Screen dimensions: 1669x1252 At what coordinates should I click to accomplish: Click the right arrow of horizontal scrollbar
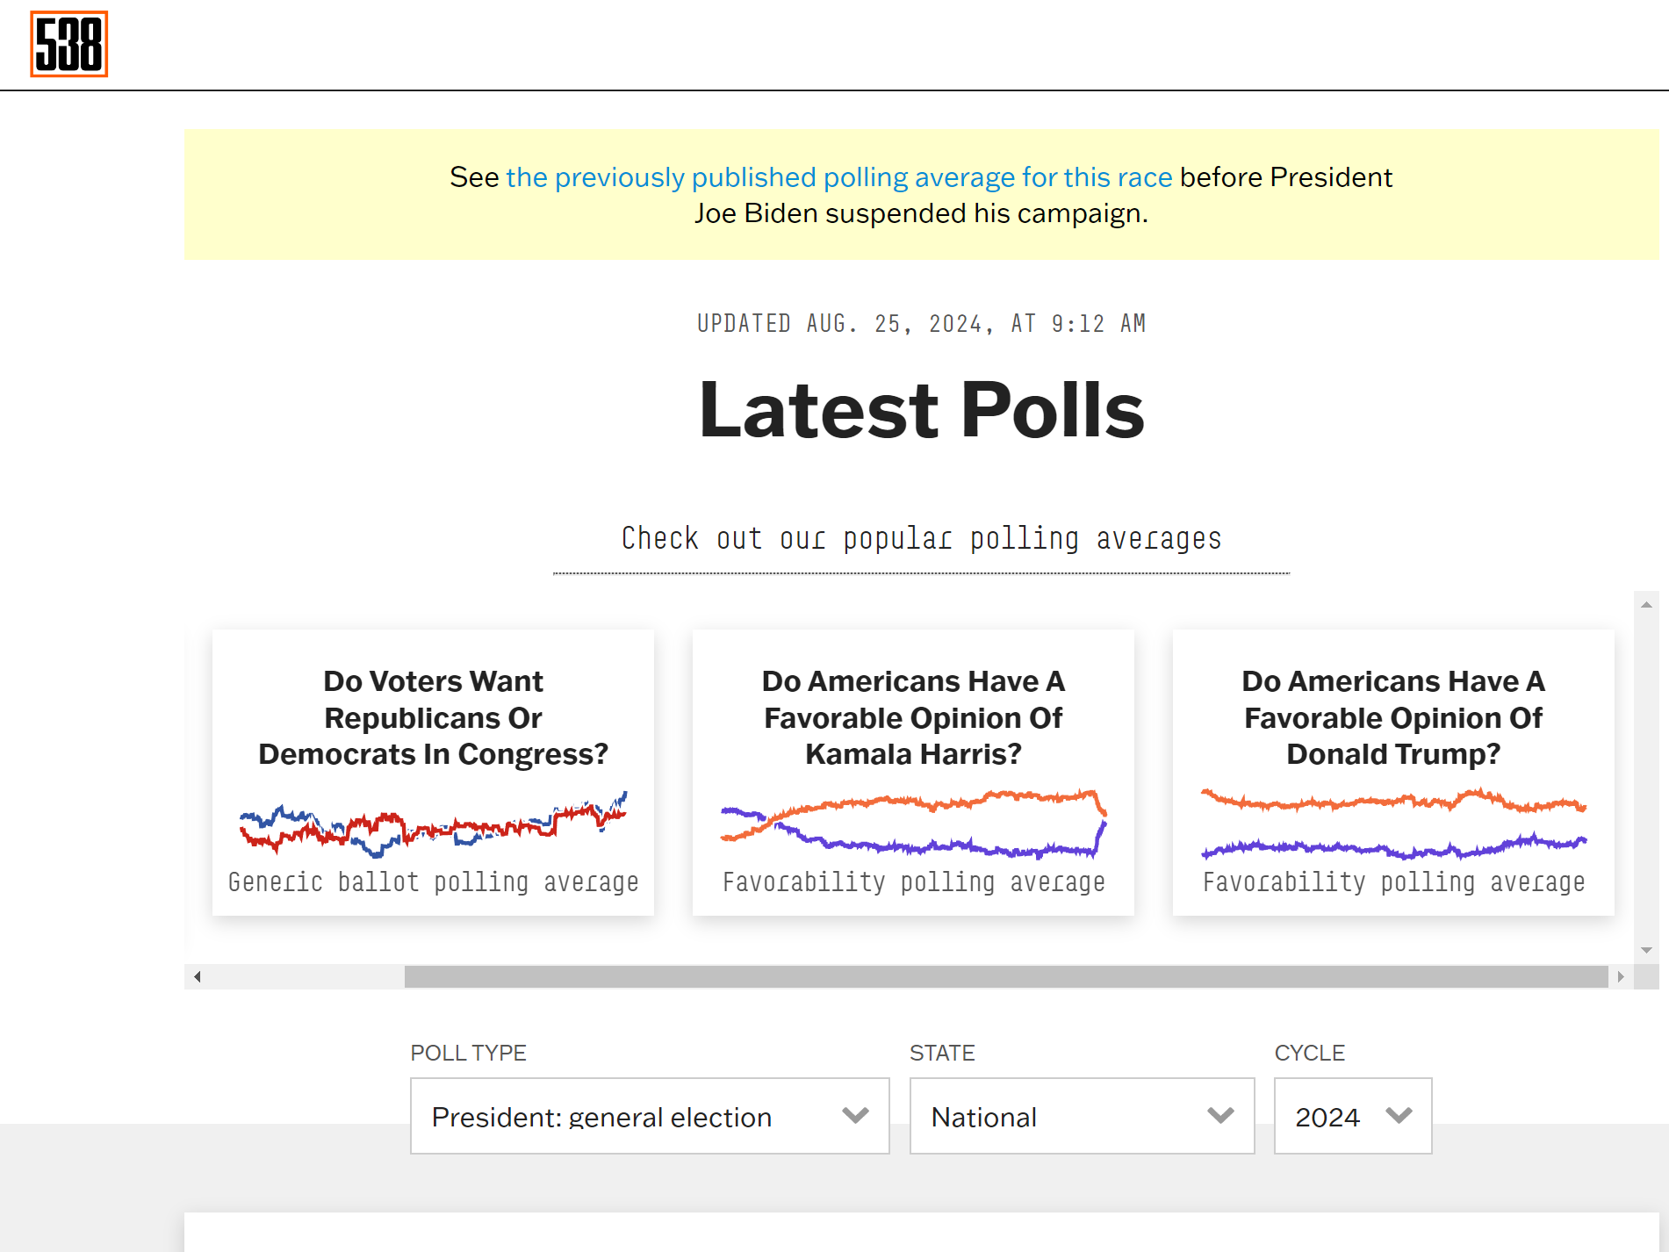(x=1621, y=976)
